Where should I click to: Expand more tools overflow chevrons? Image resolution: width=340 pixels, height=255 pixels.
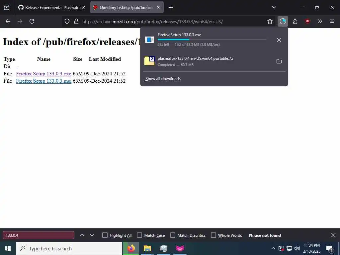pyautogui.click(x=320, y=21)
